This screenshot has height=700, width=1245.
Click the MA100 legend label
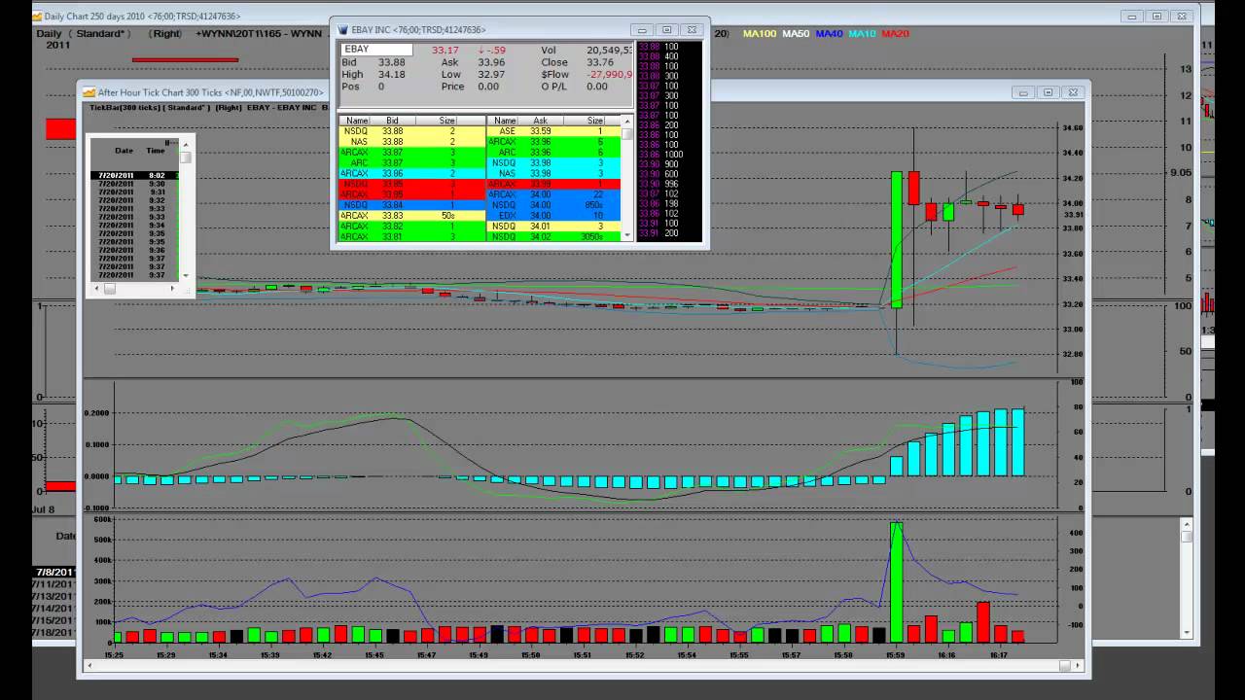pos(760,34)
